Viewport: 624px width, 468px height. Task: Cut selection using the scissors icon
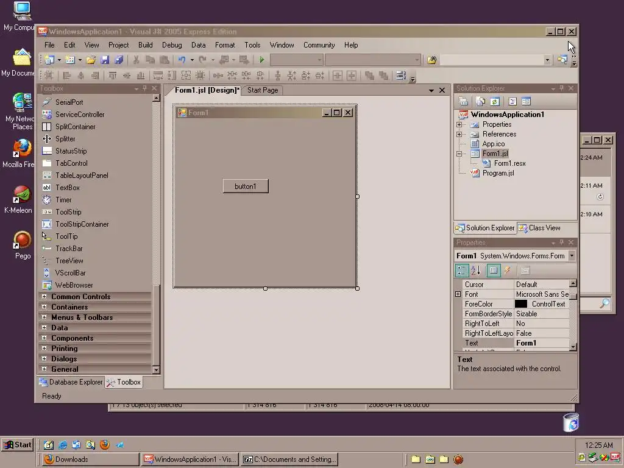click(136, 60)
